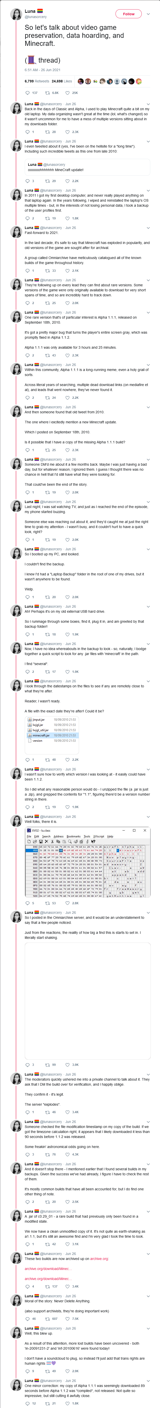Open chevron menu on 'Alpha 1.1.1' rare version tweet
Image resolution: width=160 pixels, height=1408 pixels.
pos(148,313)
